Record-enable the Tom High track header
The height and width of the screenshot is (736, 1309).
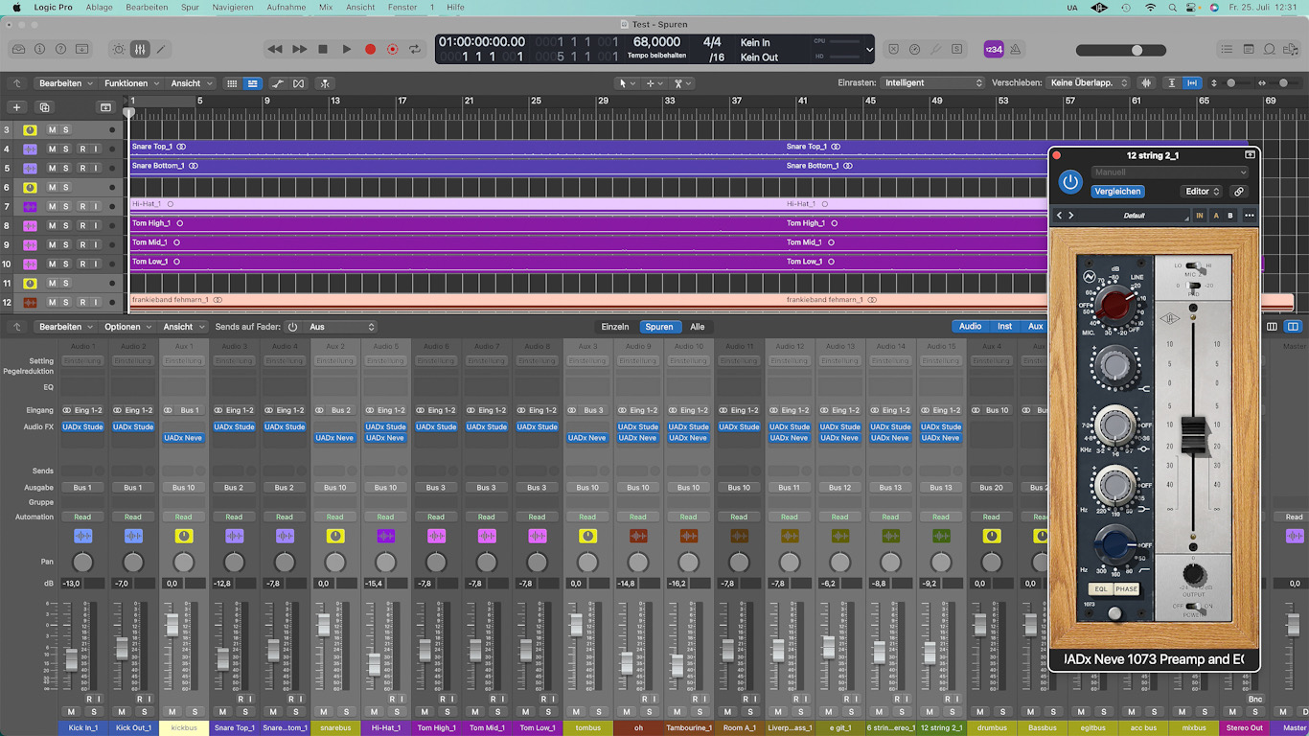pos(82,225)
